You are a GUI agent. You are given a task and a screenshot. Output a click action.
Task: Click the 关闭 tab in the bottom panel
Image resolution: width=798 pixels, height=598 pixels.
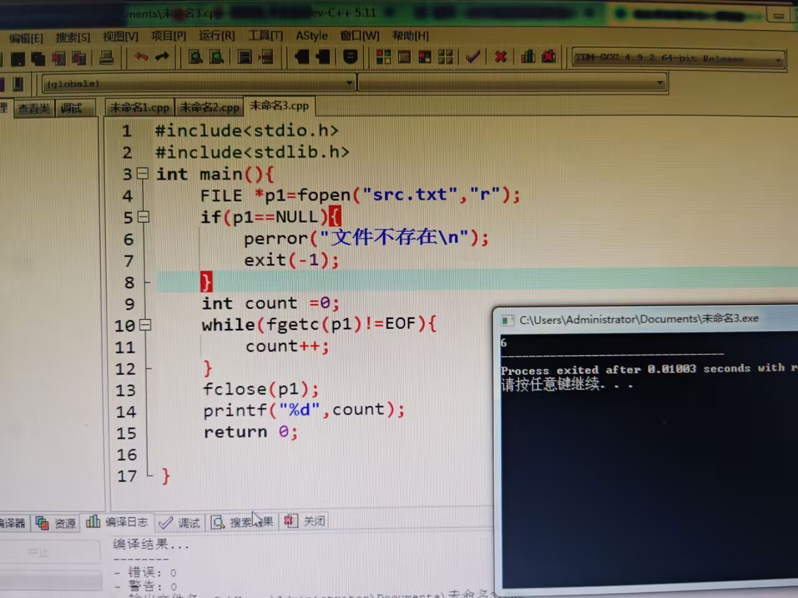tap(314, 521)
